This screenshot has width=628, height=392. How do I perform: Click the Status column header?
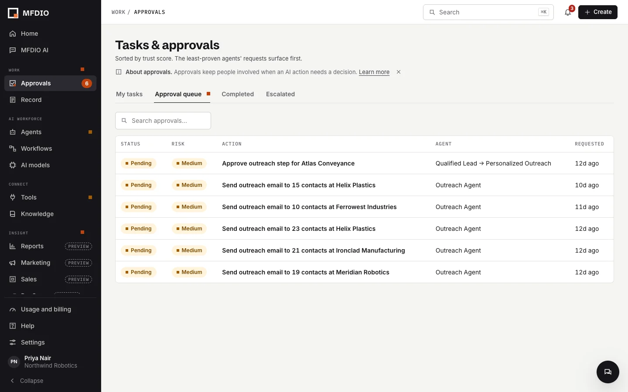(x=130, y=144)
